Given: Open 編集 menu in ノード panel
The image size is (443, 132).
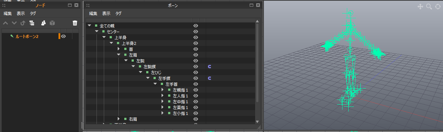Looking at the screenshot, I should click(x=8, y=13).
